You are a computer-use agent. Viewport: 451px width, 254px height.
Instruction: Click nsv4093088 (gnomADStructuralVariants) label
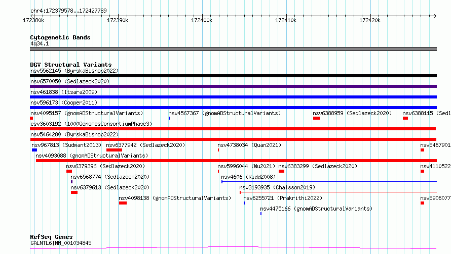click(x=92, y=156)
